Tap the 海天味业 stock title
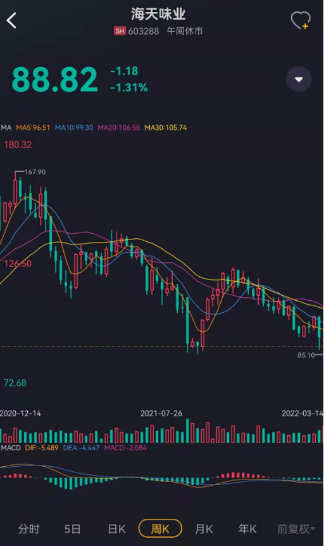Viewport: 324px width, 546px height. [158, 15]
